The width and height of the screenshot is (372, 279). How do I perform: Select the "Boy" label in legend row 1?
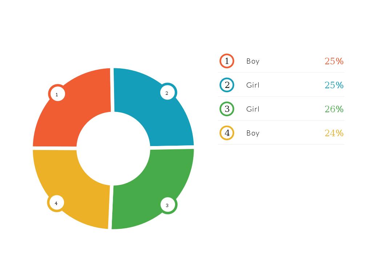click(253, 61)
